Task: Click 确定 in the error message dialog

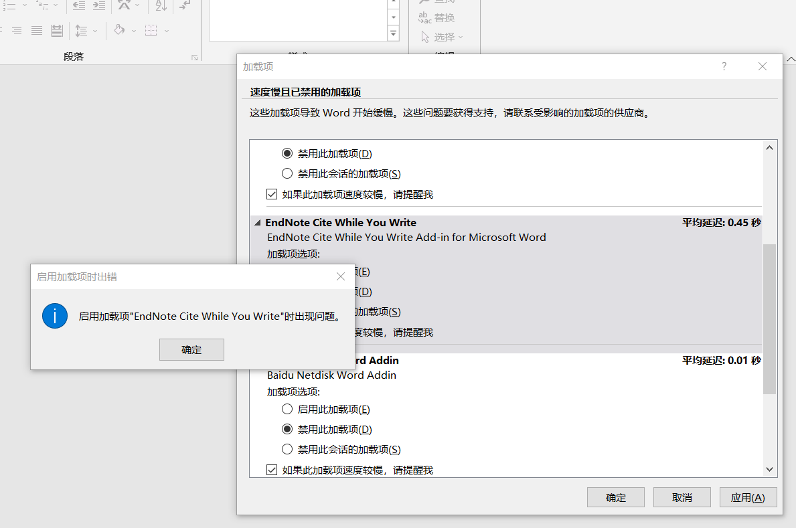Action: coord(191,350)
